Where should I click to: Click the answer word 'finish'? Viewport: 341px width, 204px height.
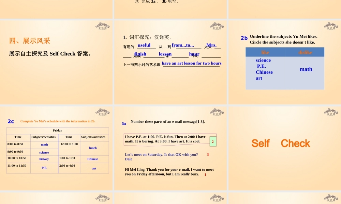pos(140,54)
